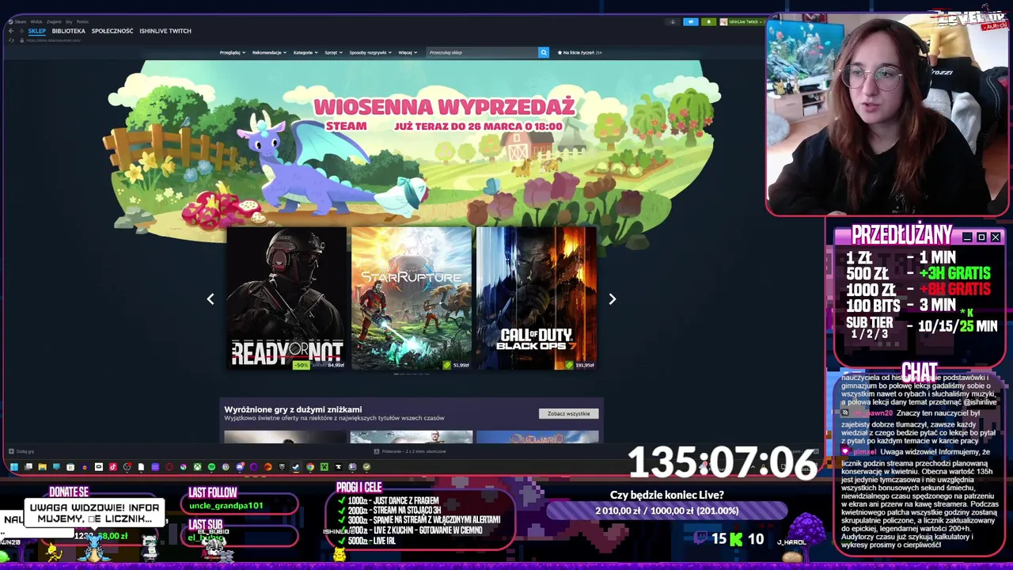Maximize the Przedłużany overlay window
Image resolution: width=1013 pixels, height=570 pixels.
click(x=981, y=237)
